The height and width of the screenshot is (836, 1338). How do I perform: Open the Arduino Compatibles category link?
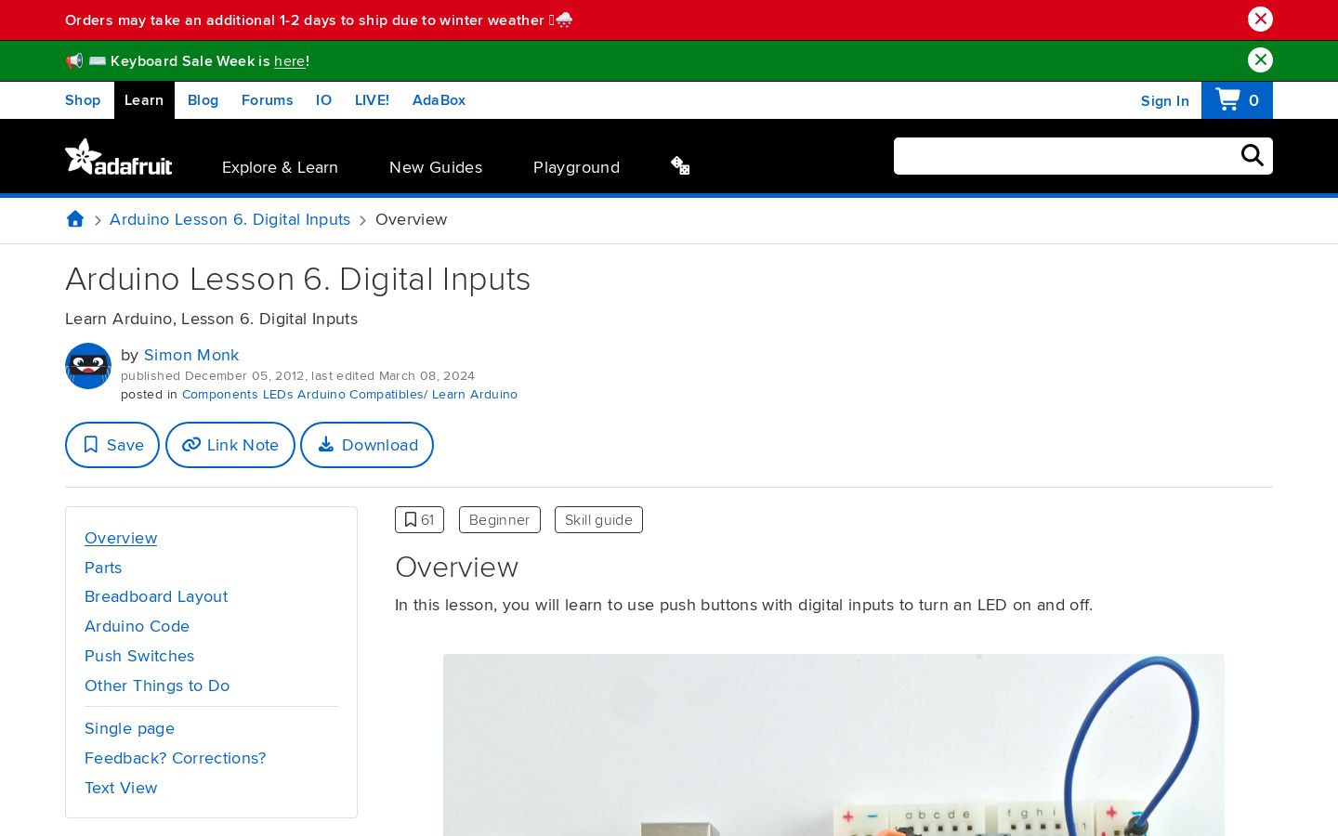pyautogui.click(x=361, y=395)
